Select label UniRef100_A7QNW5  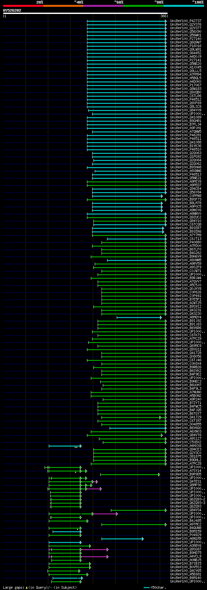(186, 132)
